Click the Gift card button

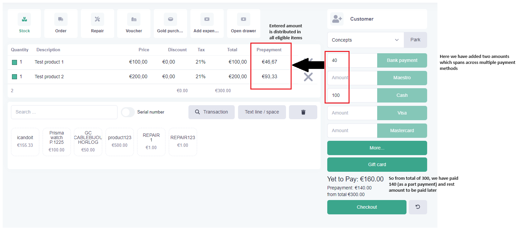[x=377, y=164]
